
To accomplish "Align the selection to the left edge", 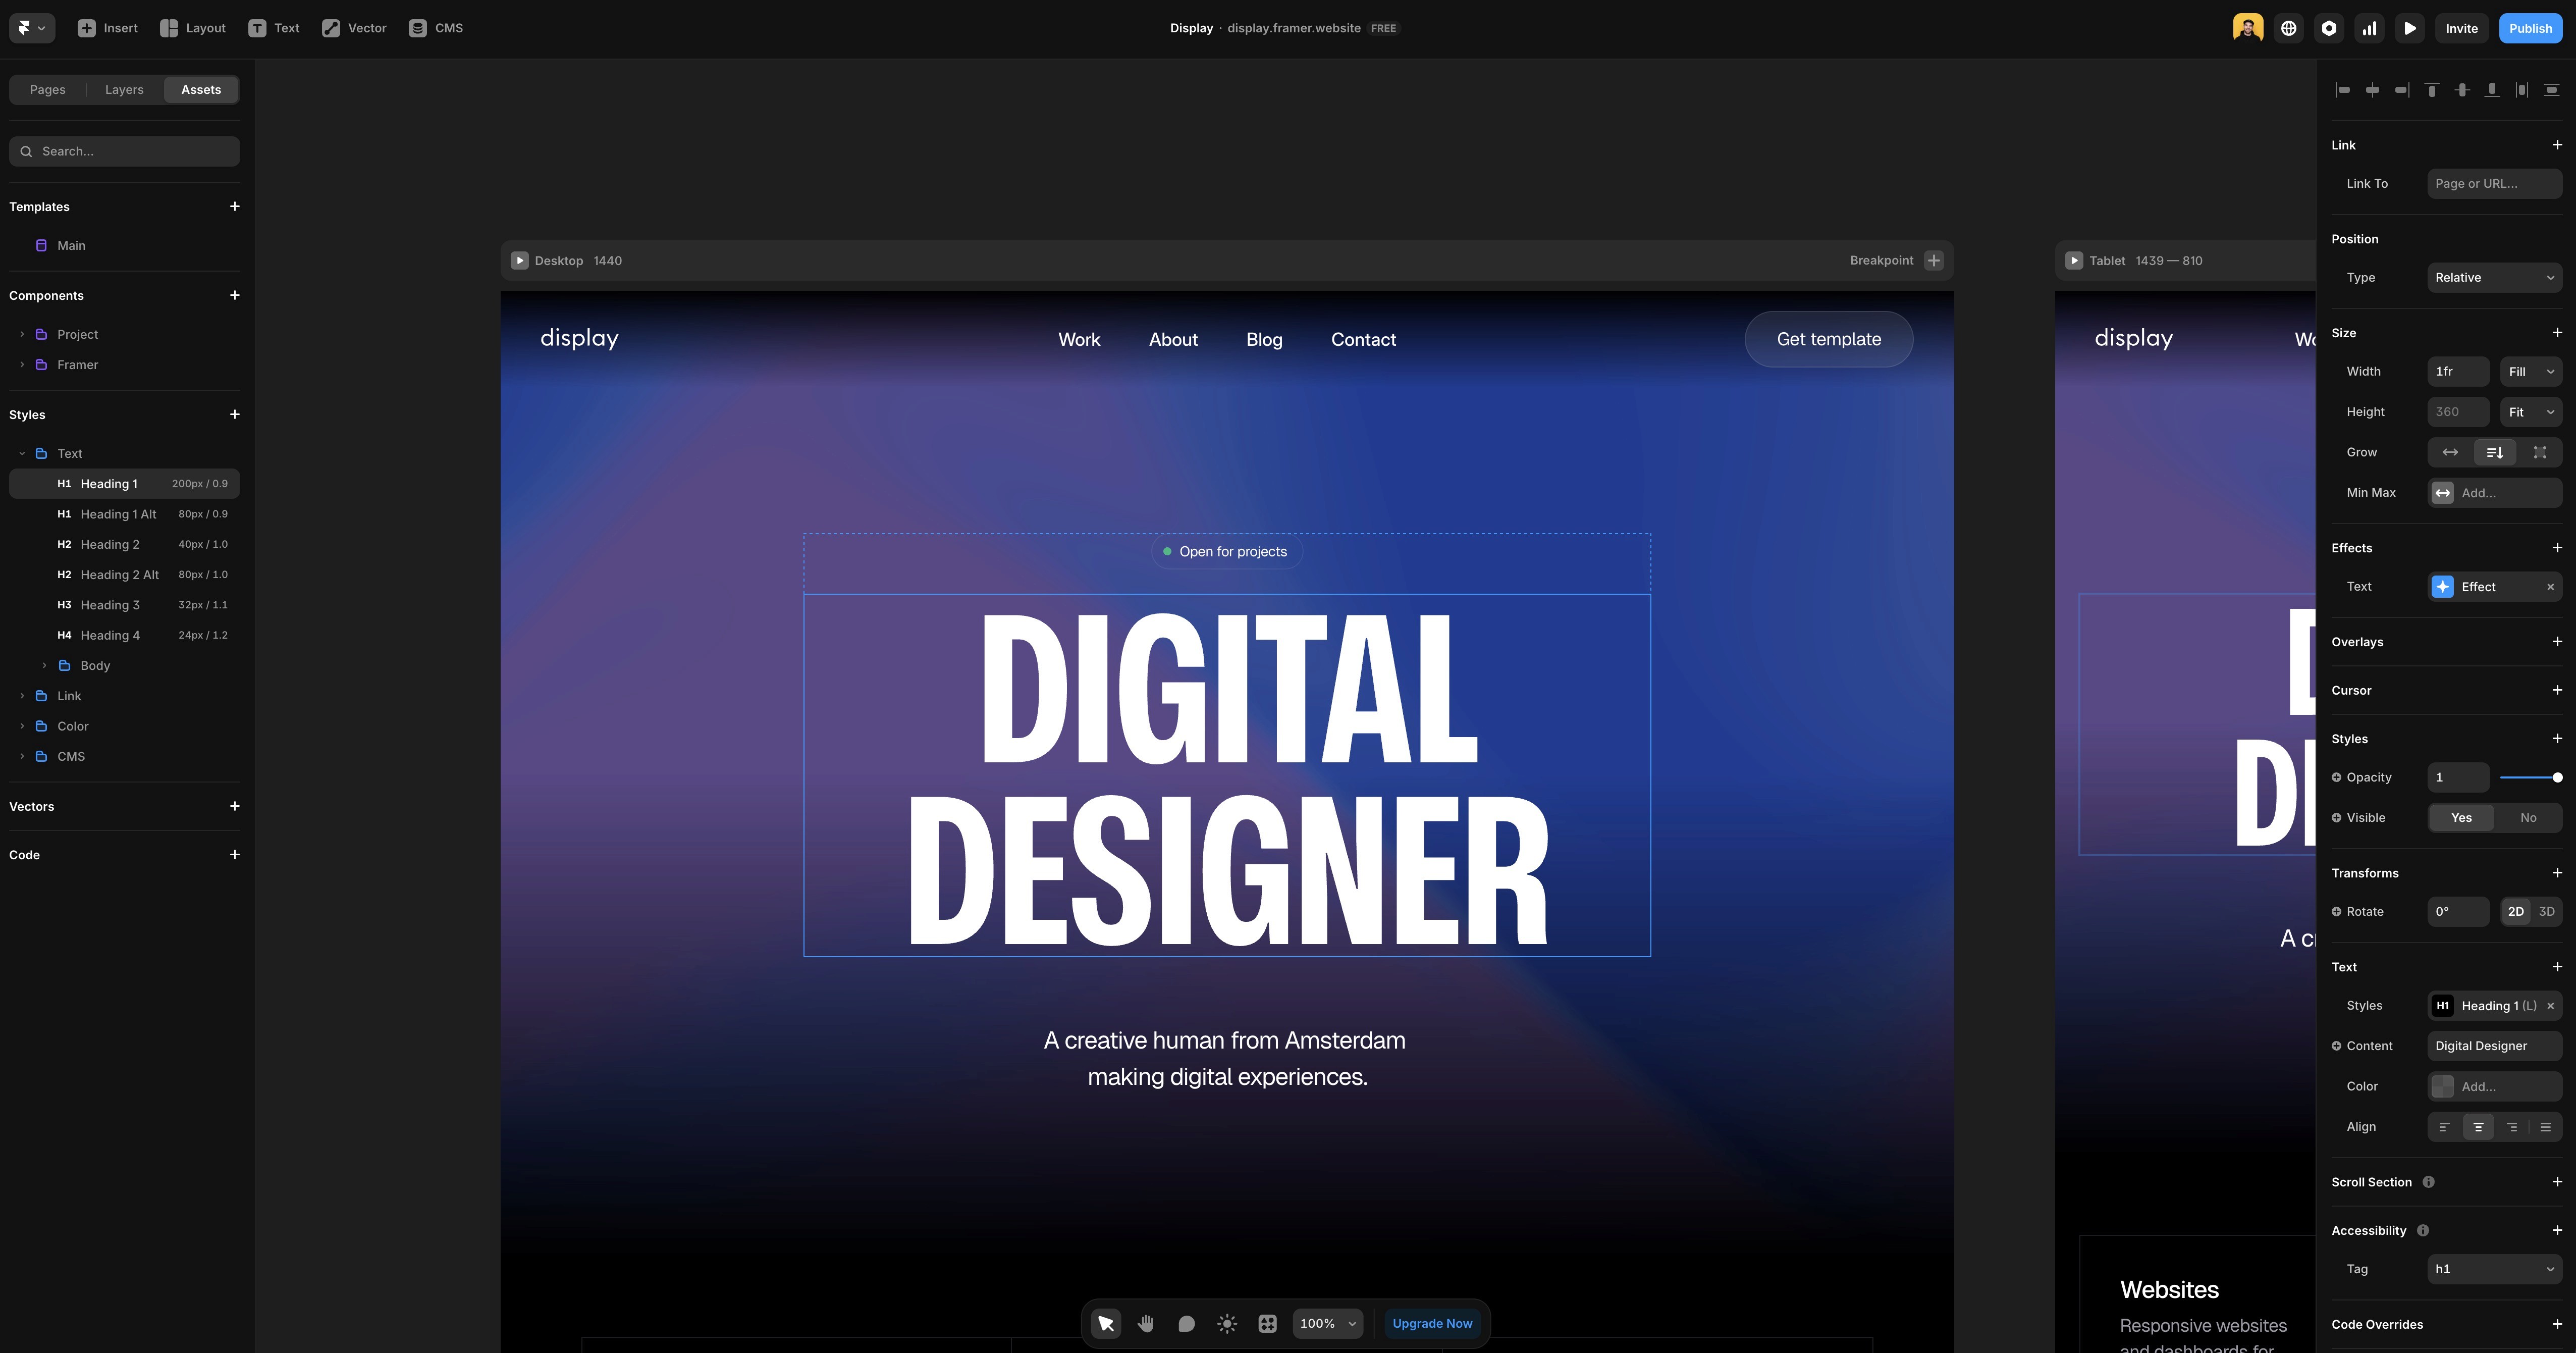I will tap(2343, 89).
